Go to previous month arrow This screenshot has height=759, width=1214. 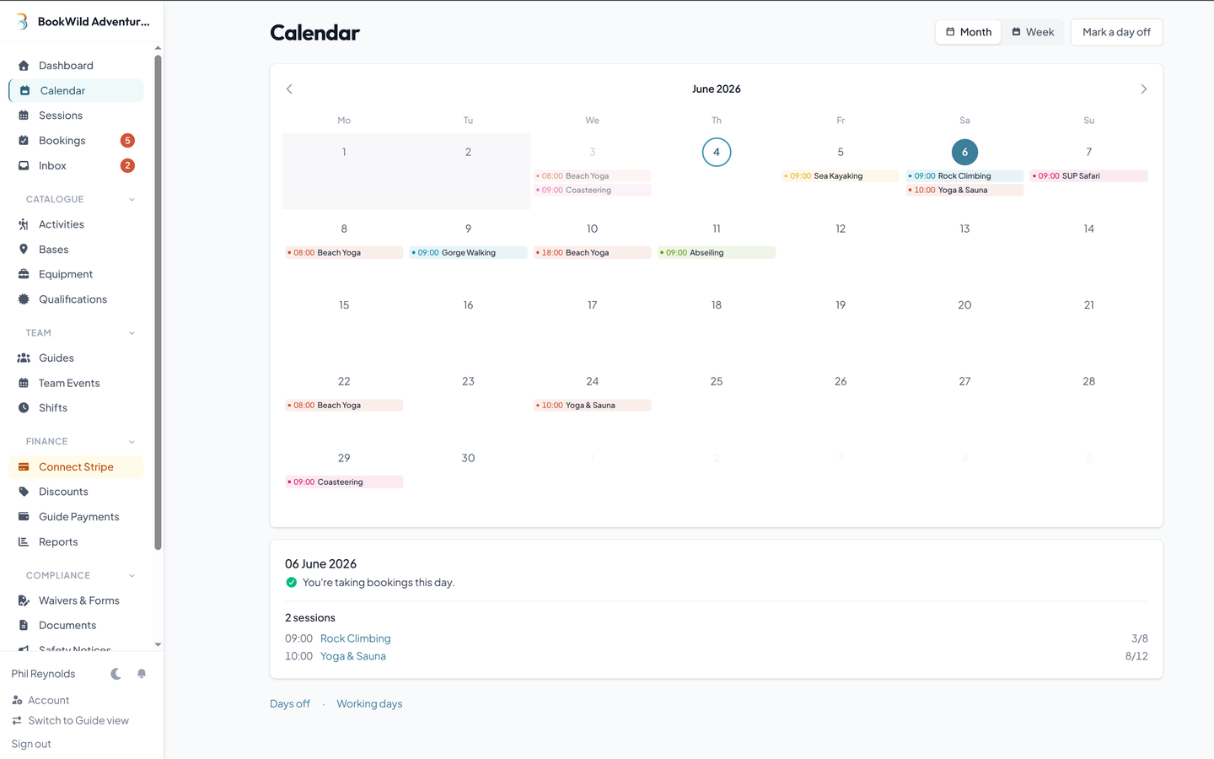289,89
